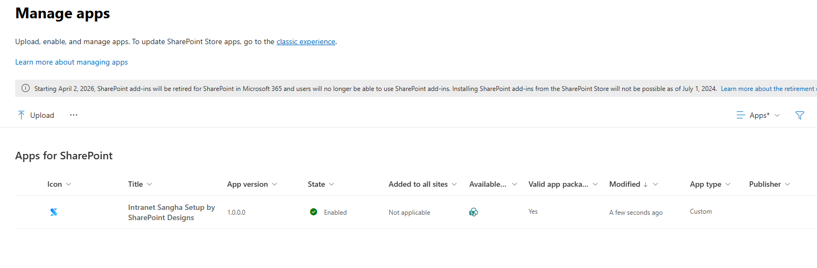The height and width of the screenshot is (268, 817).
Task: Click the Apps for SharePoint heading
Action: point(64,156)
